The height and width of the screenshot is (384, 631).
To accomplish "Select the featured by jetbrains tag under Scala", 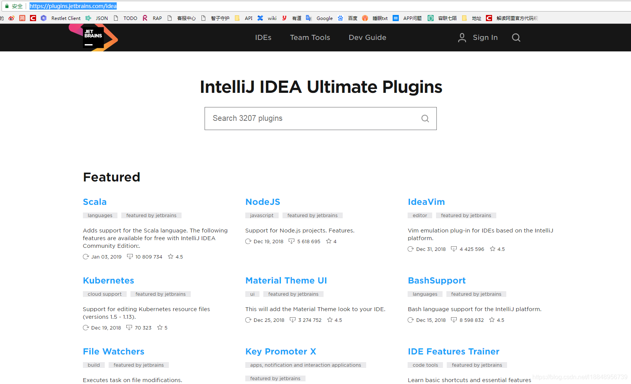I will [151, 216].
